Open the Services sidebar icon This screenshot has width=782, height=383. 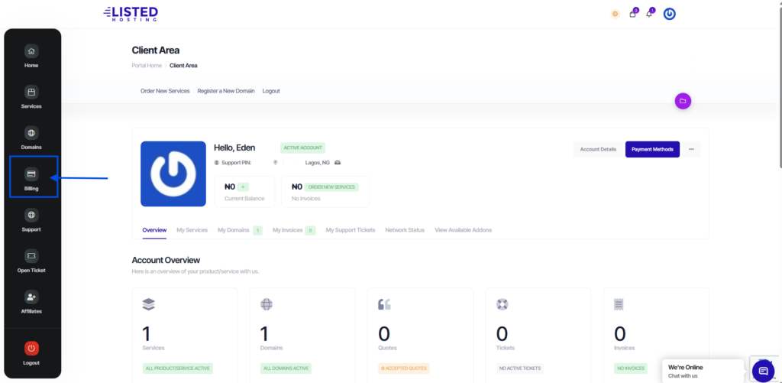pyautogui.click(x=31, y=93)
